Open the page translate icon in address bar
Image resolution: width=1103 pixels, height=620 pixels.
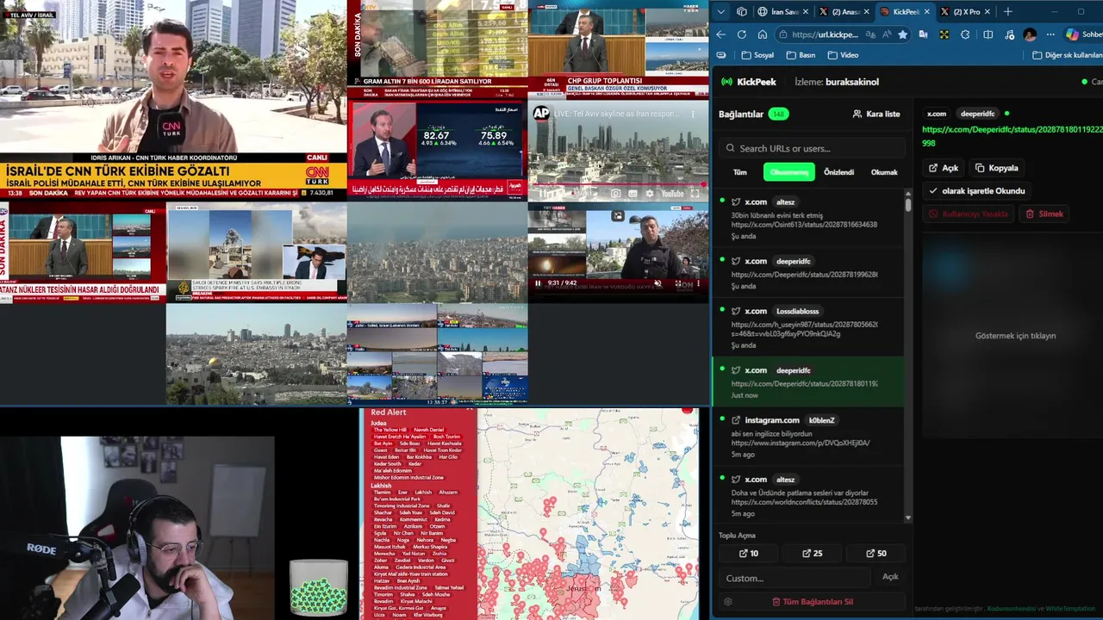pos(870,34)
